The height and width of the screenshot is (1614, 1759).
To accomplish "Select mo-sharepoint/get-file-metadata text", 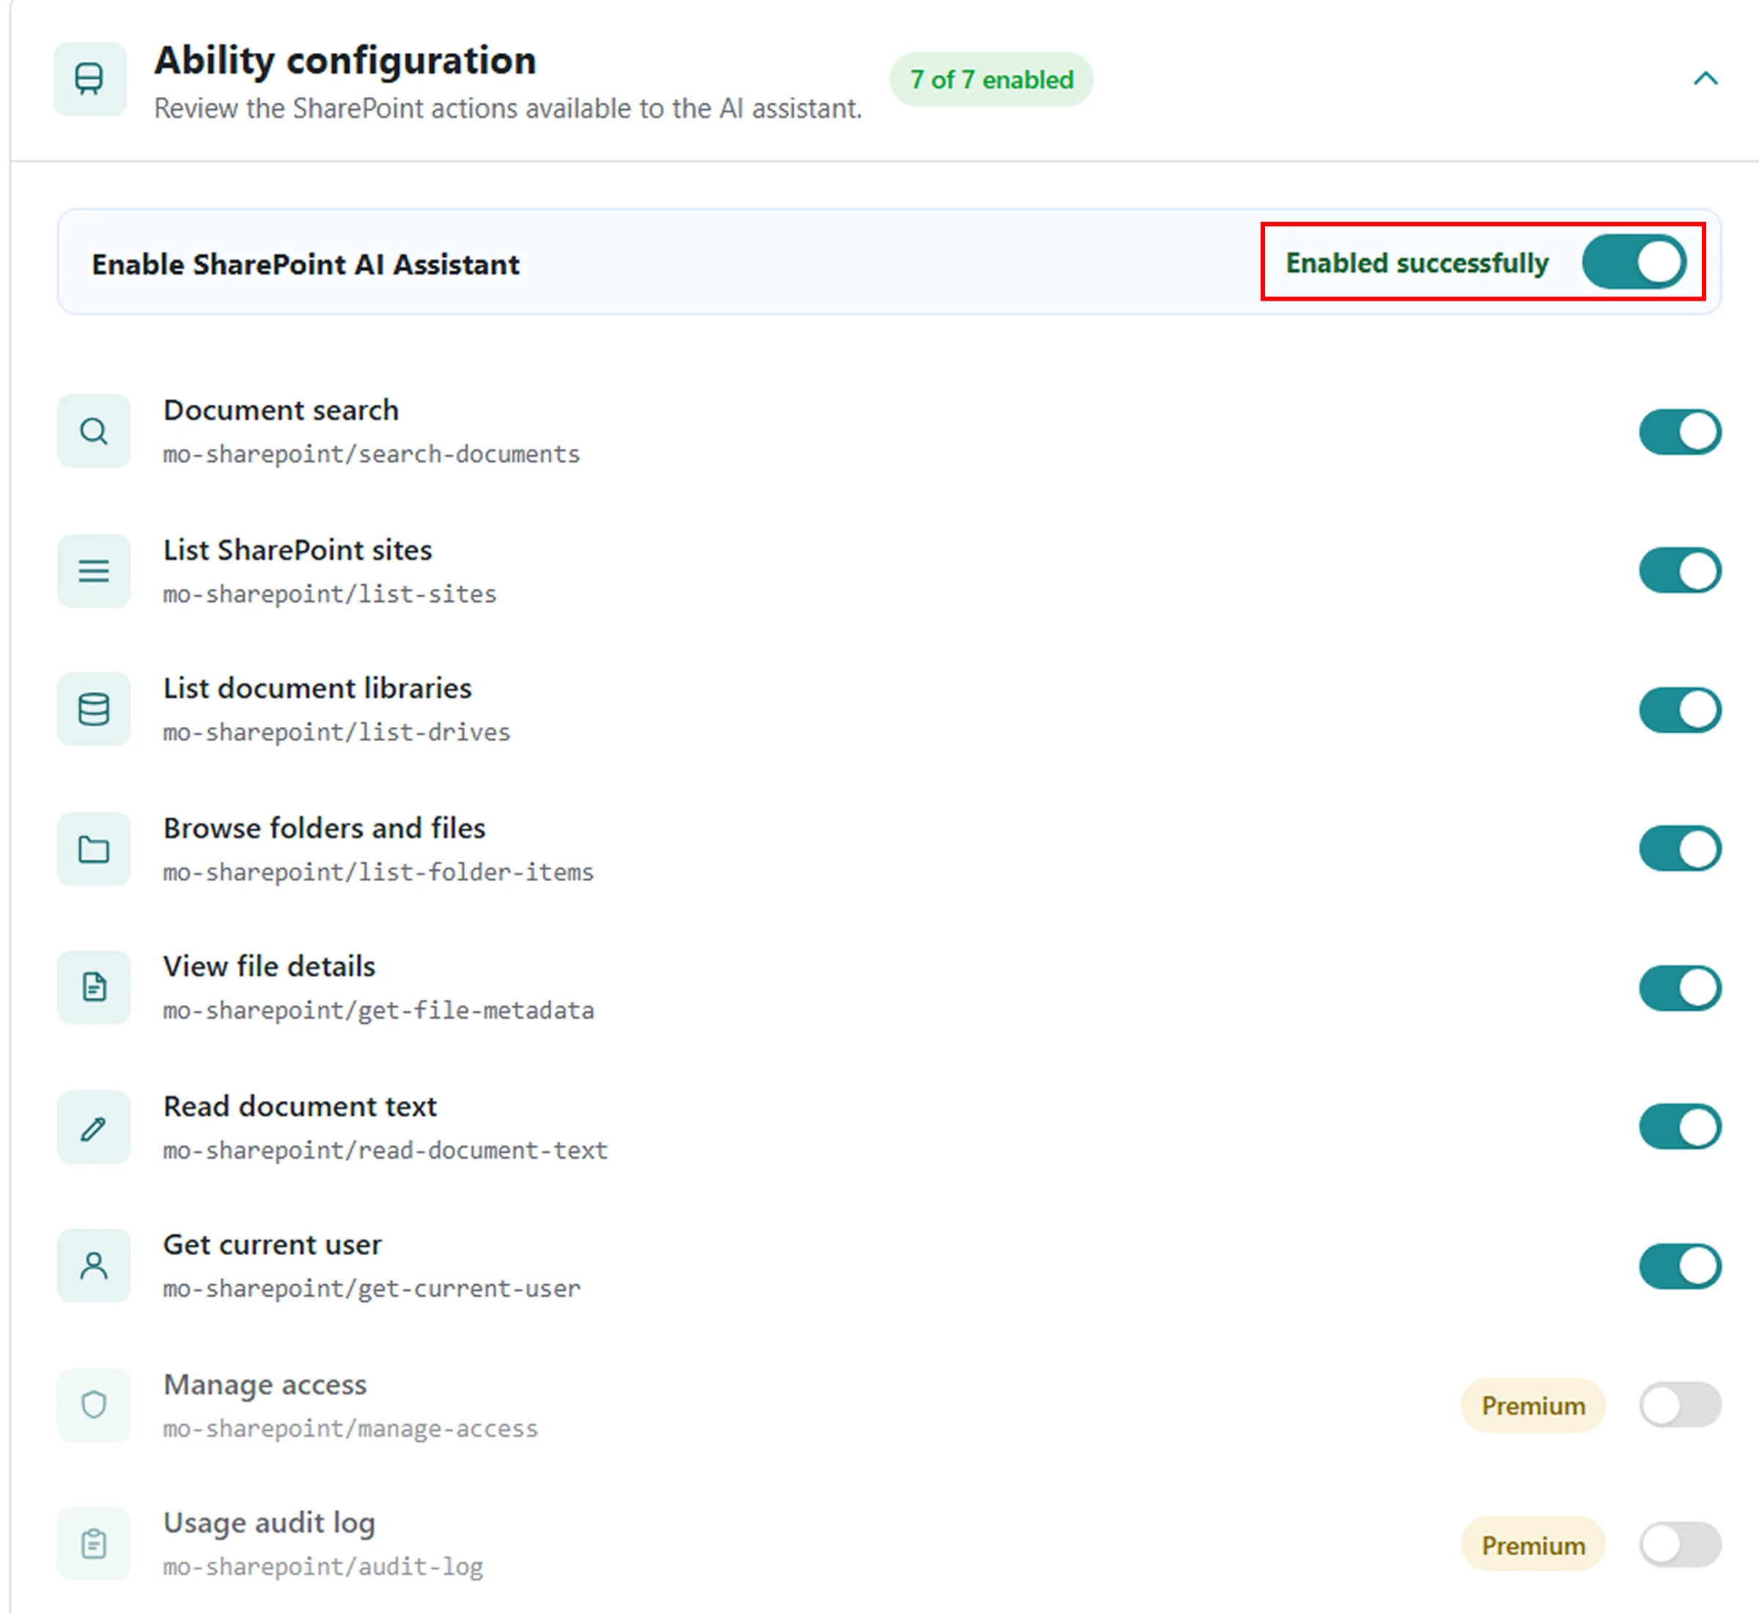I will [x=378, y=1011].
